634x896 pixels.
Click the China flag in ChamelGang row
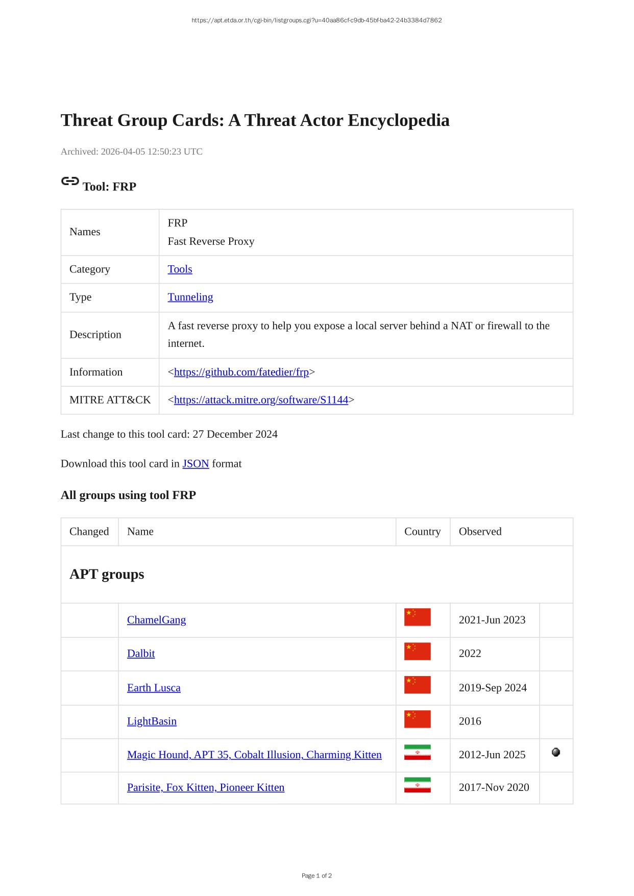tap(417, 617)
